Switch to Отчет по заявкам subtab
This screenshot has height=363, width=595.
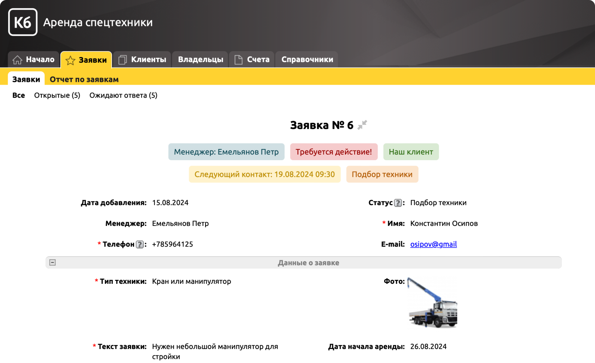(84, 79)
